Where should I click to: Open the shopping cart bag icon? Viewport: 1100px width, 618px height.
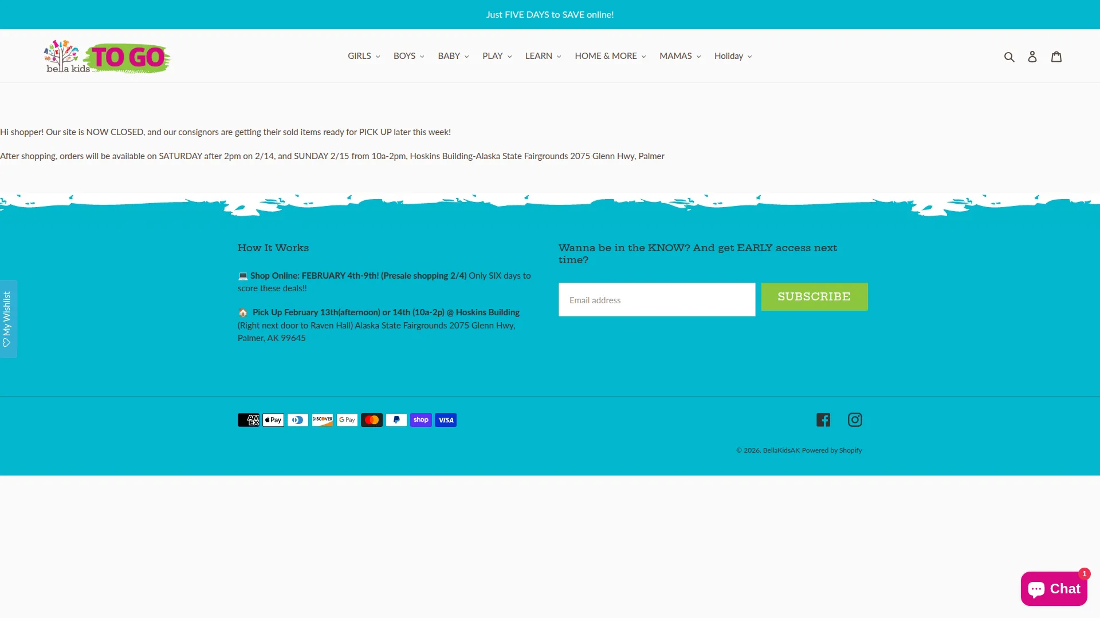tap(1056, 56)
